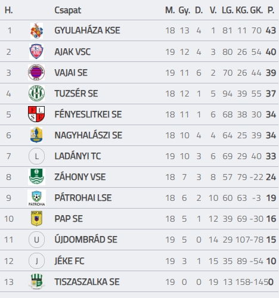This screenshot has width=279, height=298.
Task: Click the Ladányi TC placeholder L icon
Action: (36, 156)
